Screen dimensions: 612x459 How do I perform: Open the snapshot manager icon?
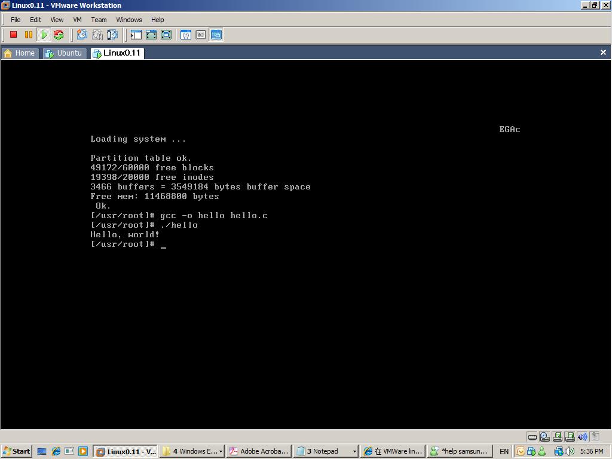[112, 35]
